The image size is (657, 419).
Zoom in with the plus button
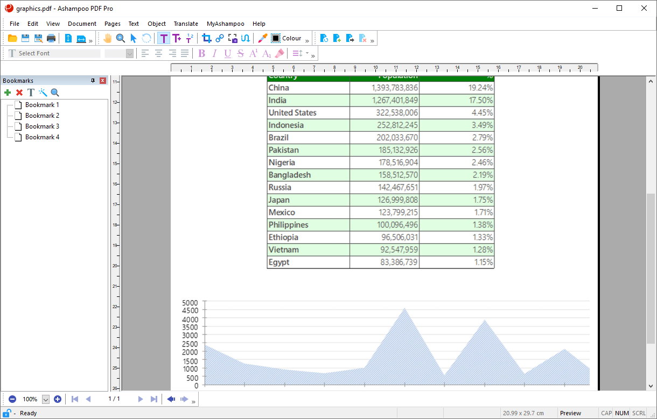click(x=58, y=399)
